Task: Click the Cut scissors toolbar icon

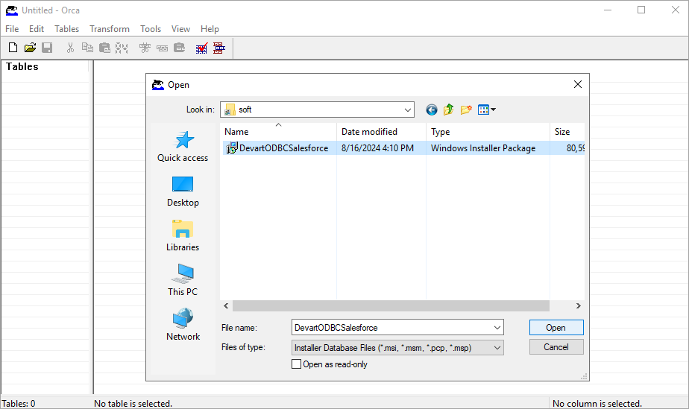Action: 70,48
